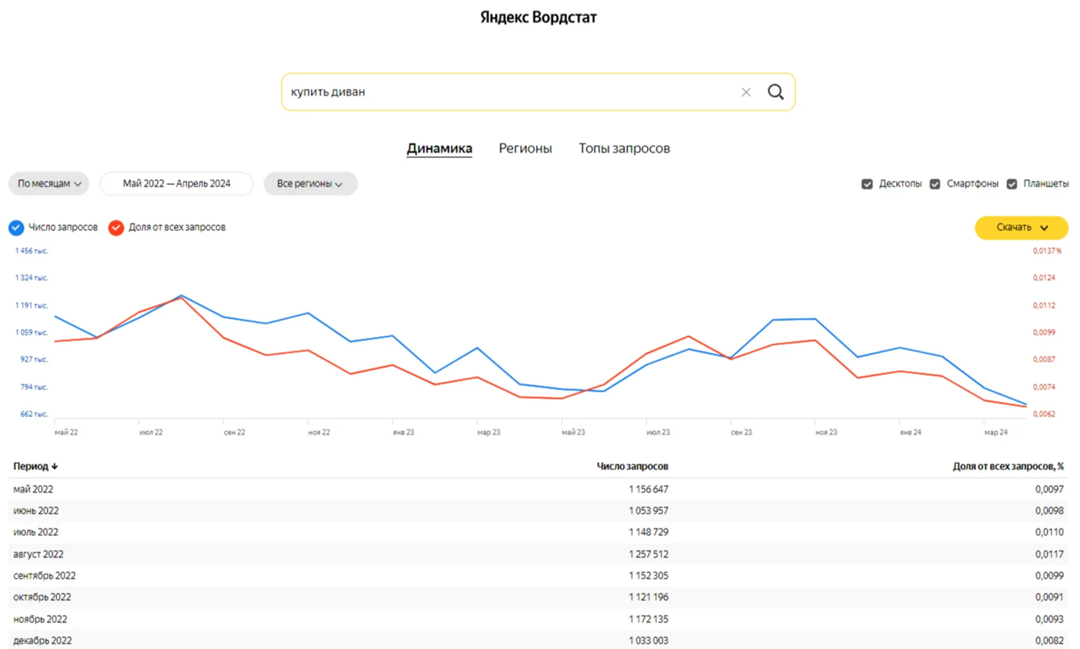This screenshot has height=649, width=1080.
Task: Open the Топы запросов tab
Action: [x=624, y=148]
